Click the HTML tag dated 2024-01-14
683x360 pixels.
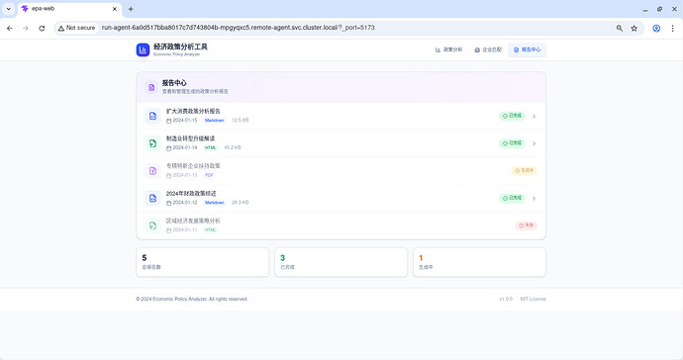pyautogui.click(x=211, y=147)
